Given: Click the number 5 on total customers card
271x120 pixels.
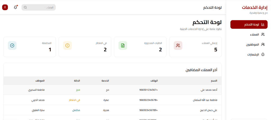Looking at the screenshot, I should 216,50.
